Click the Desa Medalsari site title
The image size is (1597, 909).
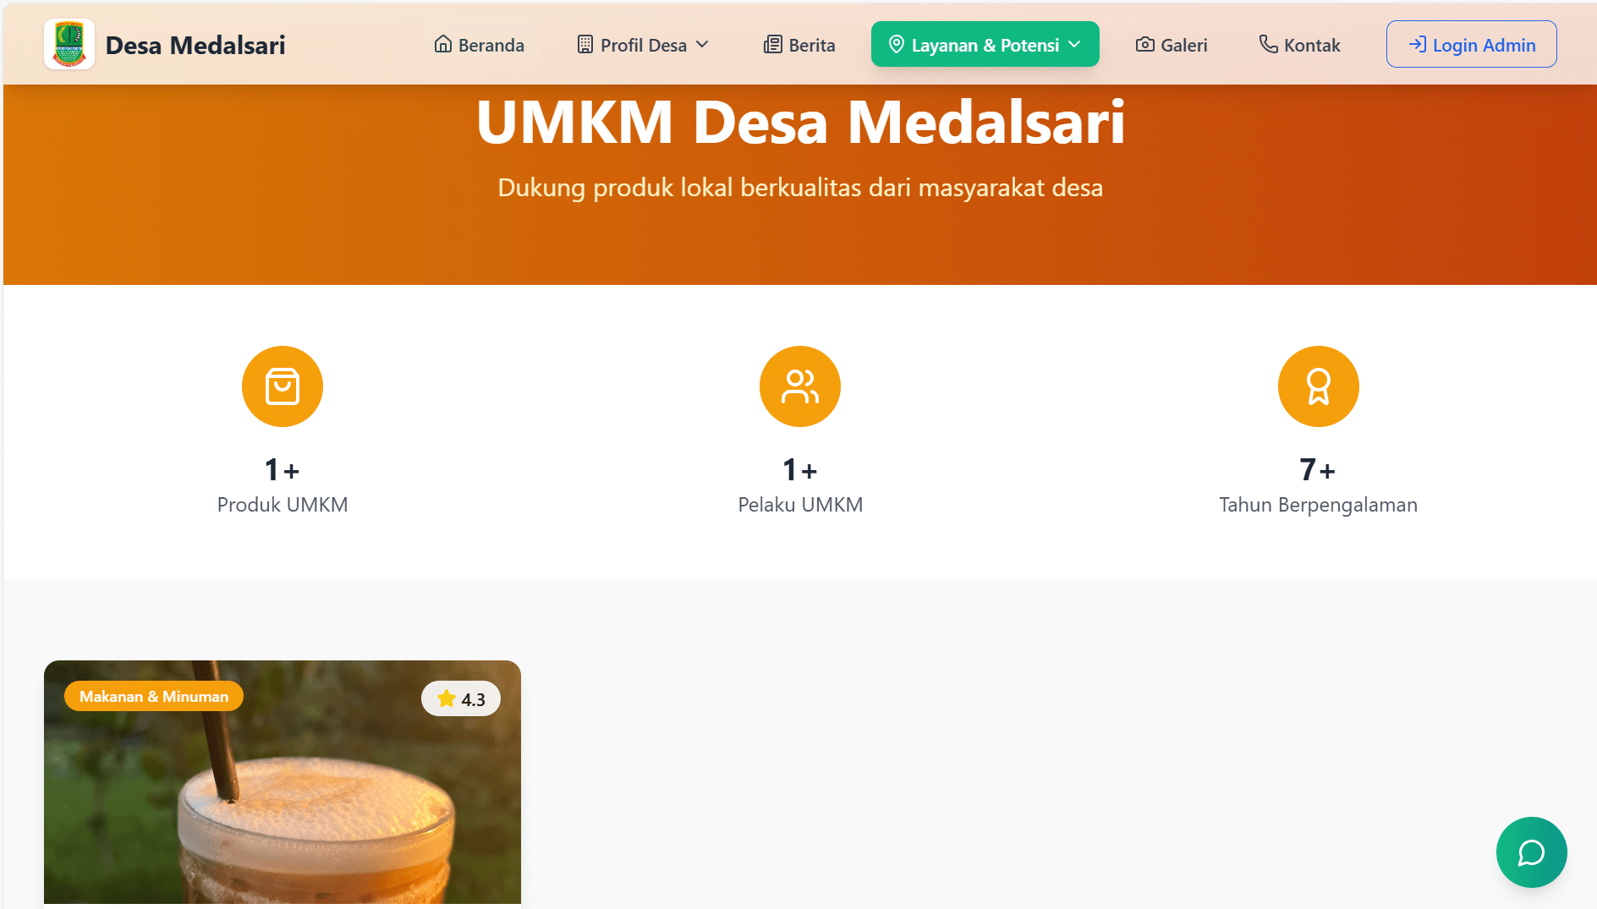(195, 45)
